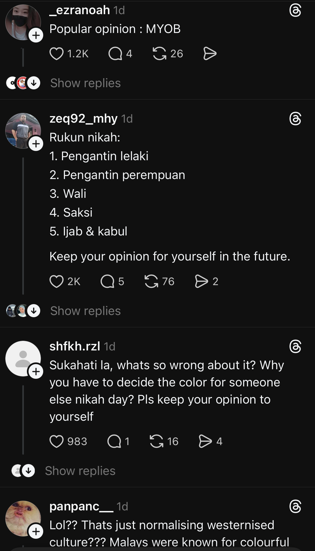This screenshot has height=551, width=315.
Task: Like shfkh.rzl's comment
Action: coord(56,441)
